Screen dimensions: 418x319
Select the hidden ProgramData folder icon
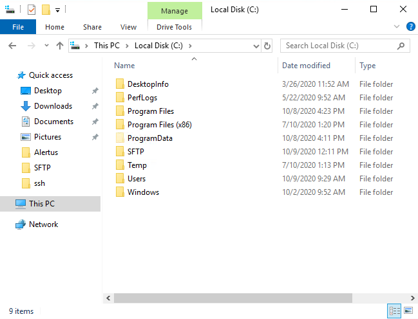pos(120,138)
